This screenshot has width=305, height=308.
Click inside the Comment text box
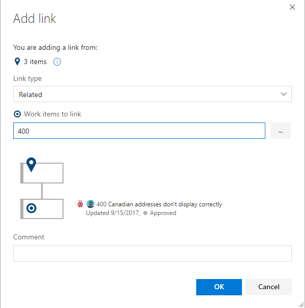click(152, 254)
